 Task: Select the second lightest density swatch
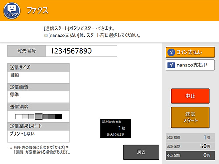pos(25,117)
